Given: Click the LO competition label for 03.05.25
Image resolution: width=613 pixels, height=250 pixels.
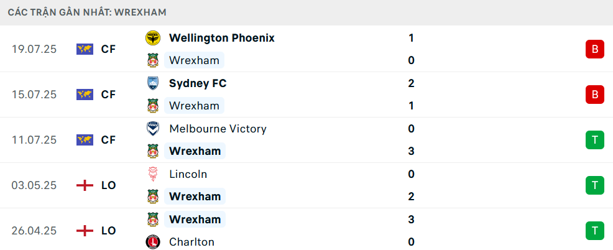Looking at the screenshot, I should click(108, 185).
